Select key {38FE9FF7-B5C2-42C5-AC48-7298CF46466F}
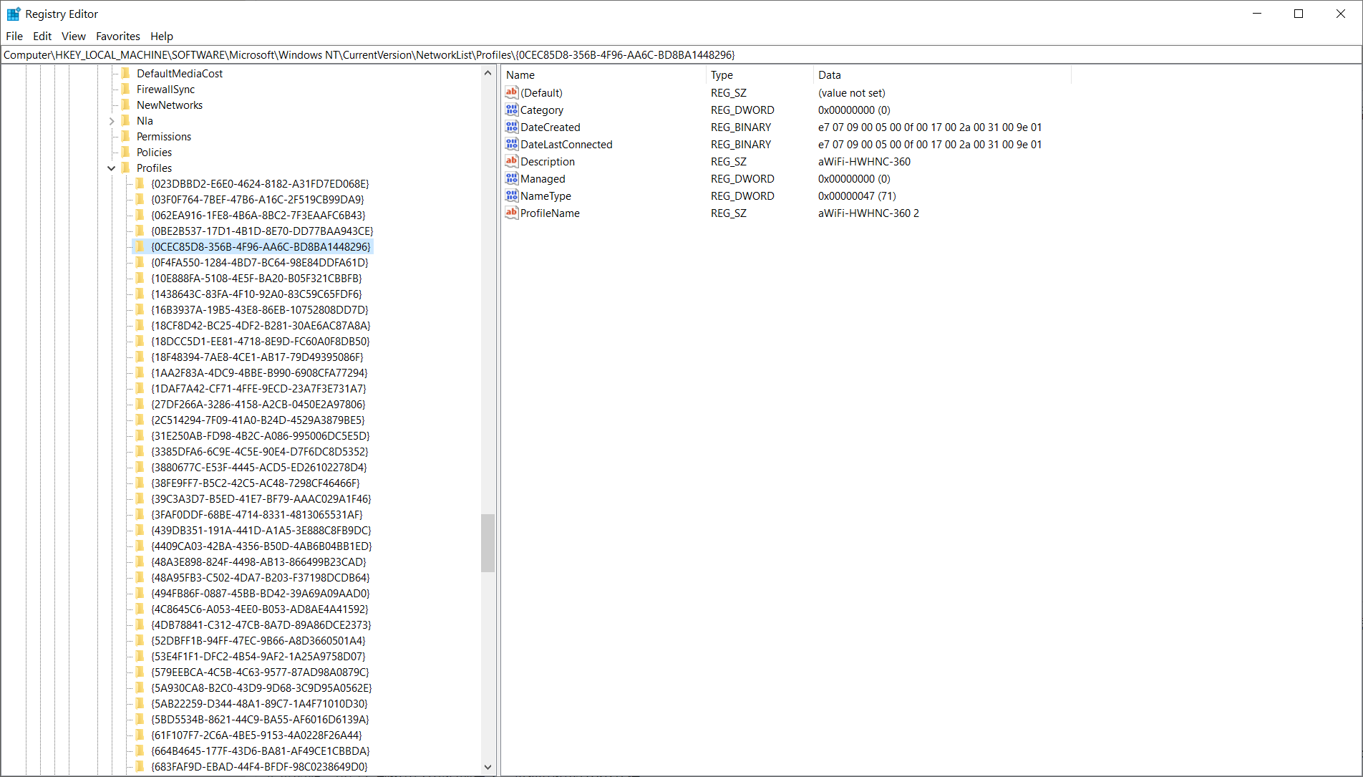Image resolution: width=1363 pixels, height=777 pixels. click(256, 483)
